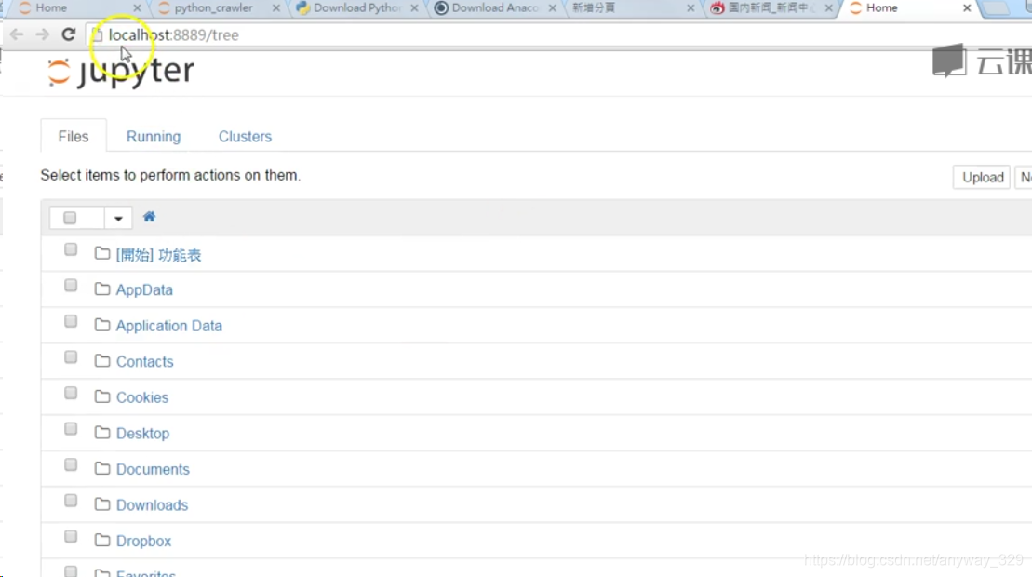Image resolution: width=1032 pixels, height=577 pixels.
Task: Open the Application Data folder
Action: (169, 326)
